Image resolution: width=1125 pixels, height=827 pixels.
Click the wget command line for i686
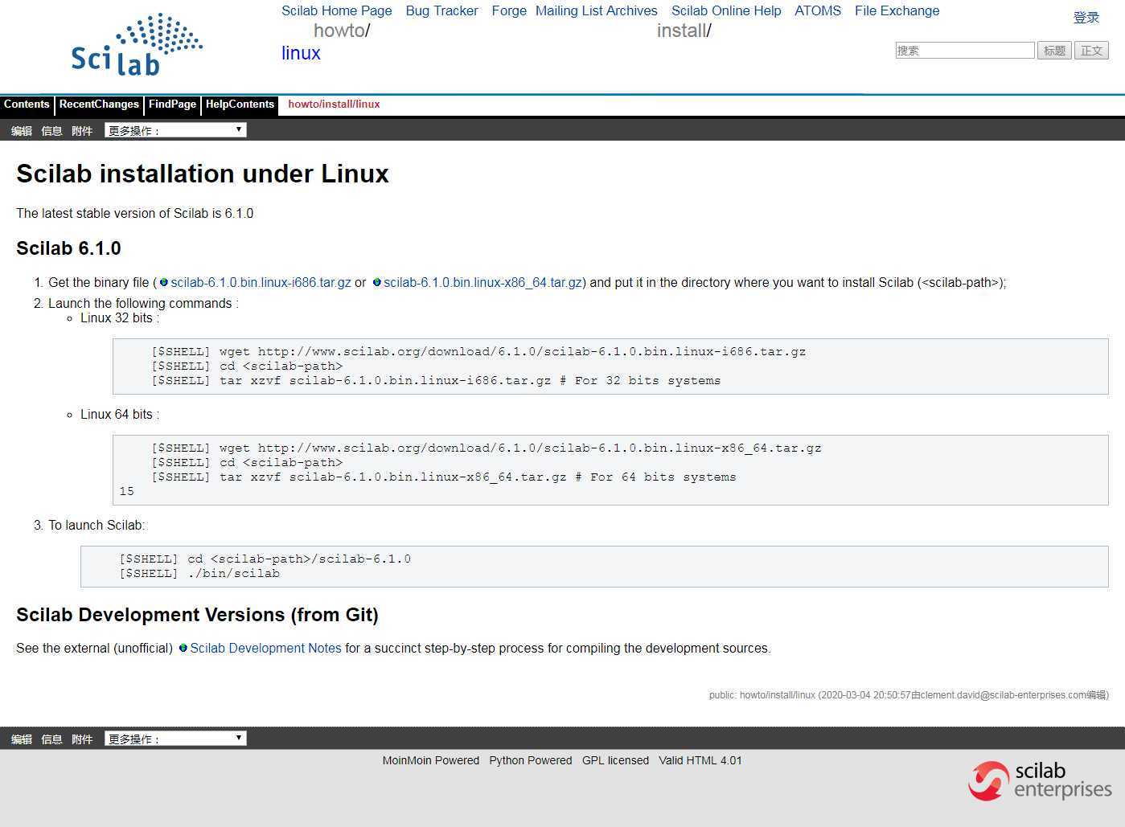pos(478,352)
